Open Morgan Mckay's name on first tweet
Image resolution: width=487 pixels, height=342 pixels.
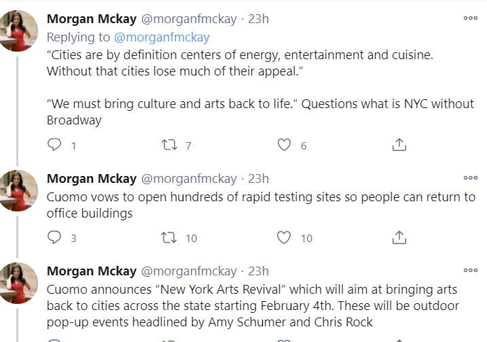click(x=91, y=18)
